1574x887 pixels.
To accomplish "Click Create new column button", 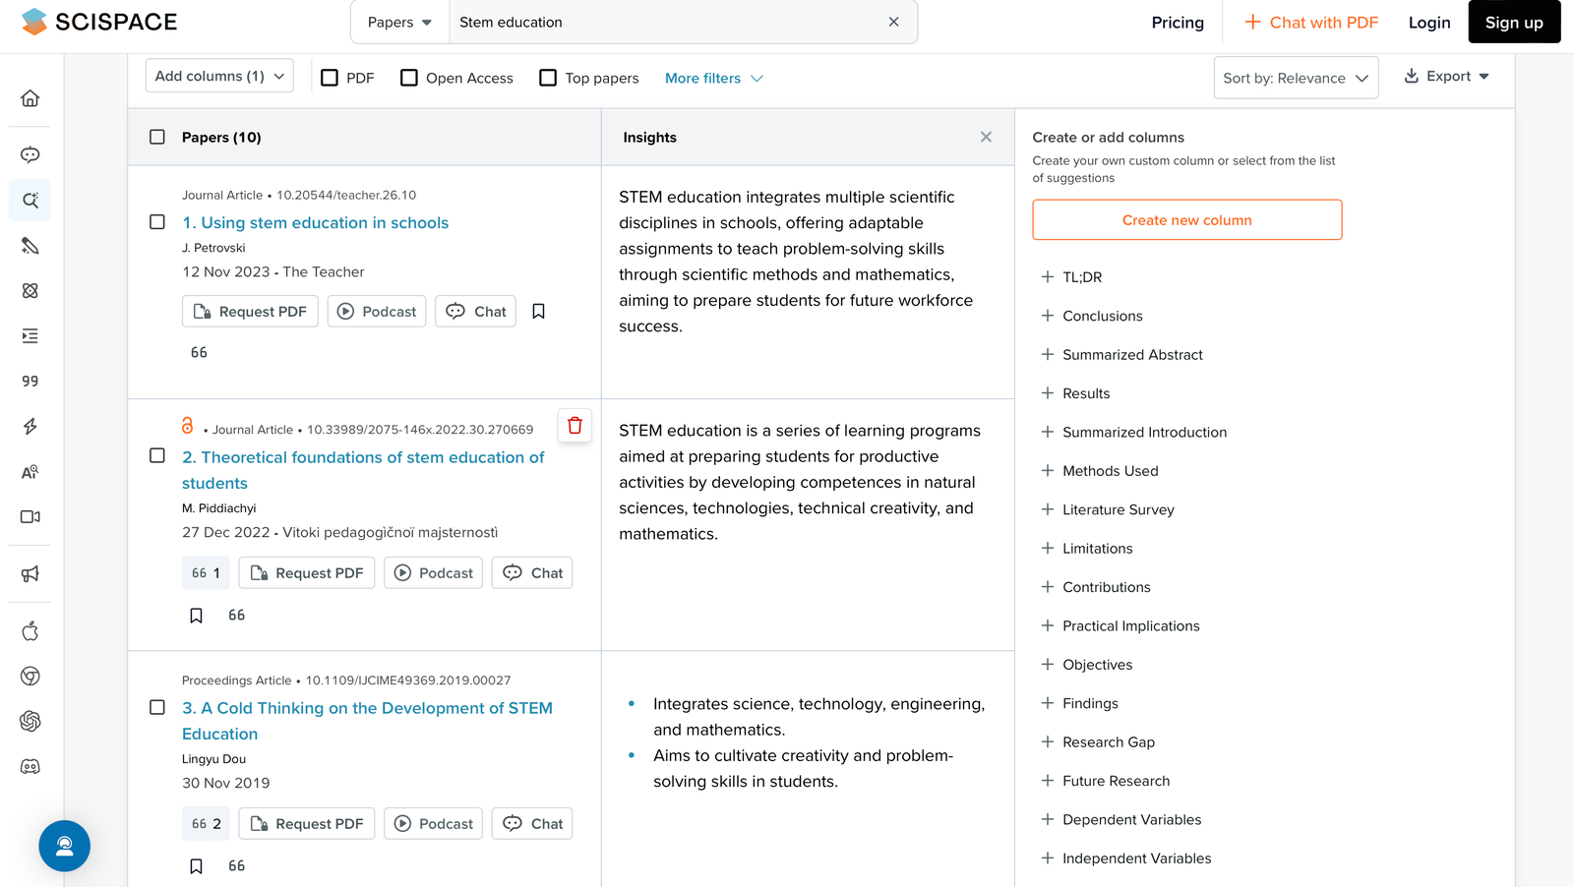I will click(x=1187, y=220).
